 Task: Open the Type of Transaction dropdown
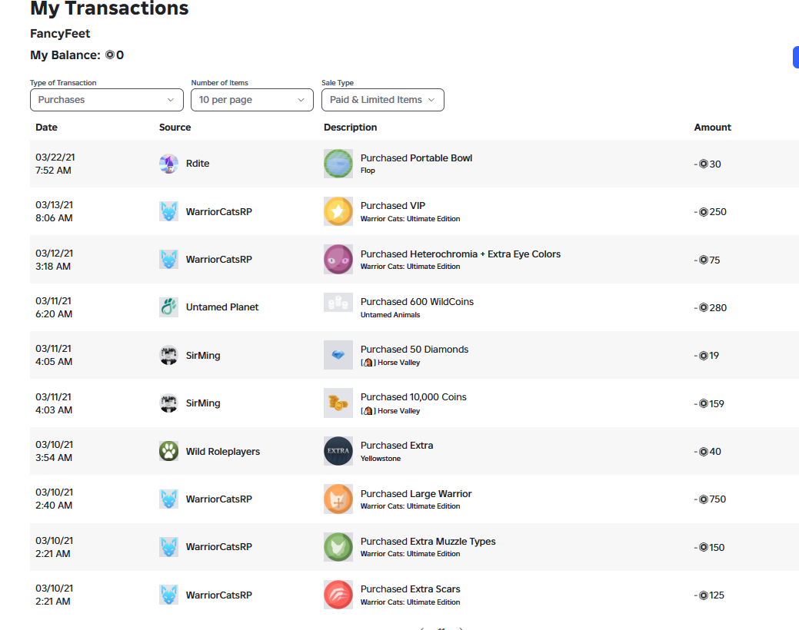106,100
